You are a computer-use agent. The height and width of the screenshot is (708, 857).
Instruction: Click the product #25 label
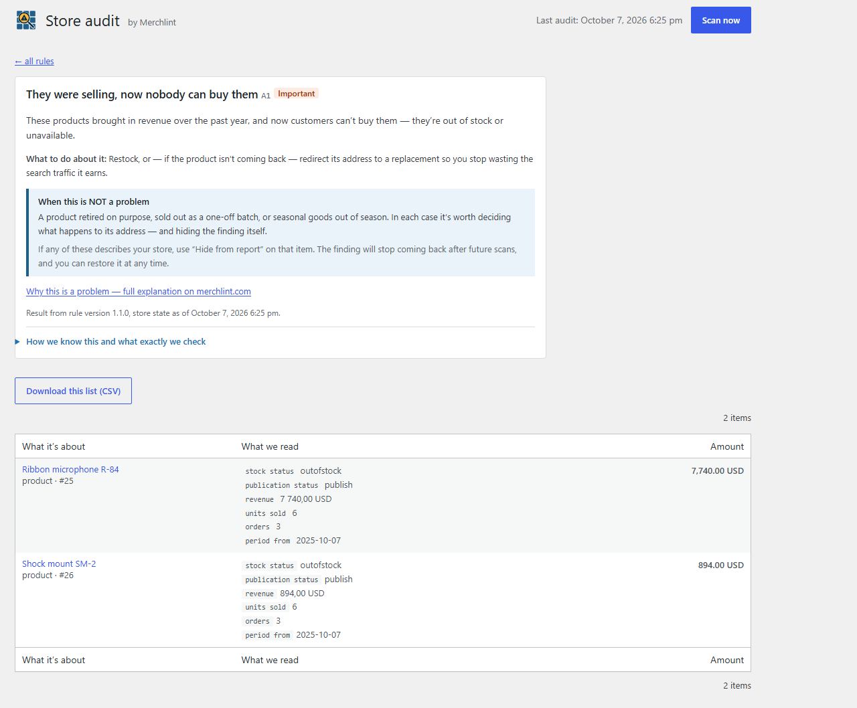(48, 480)
